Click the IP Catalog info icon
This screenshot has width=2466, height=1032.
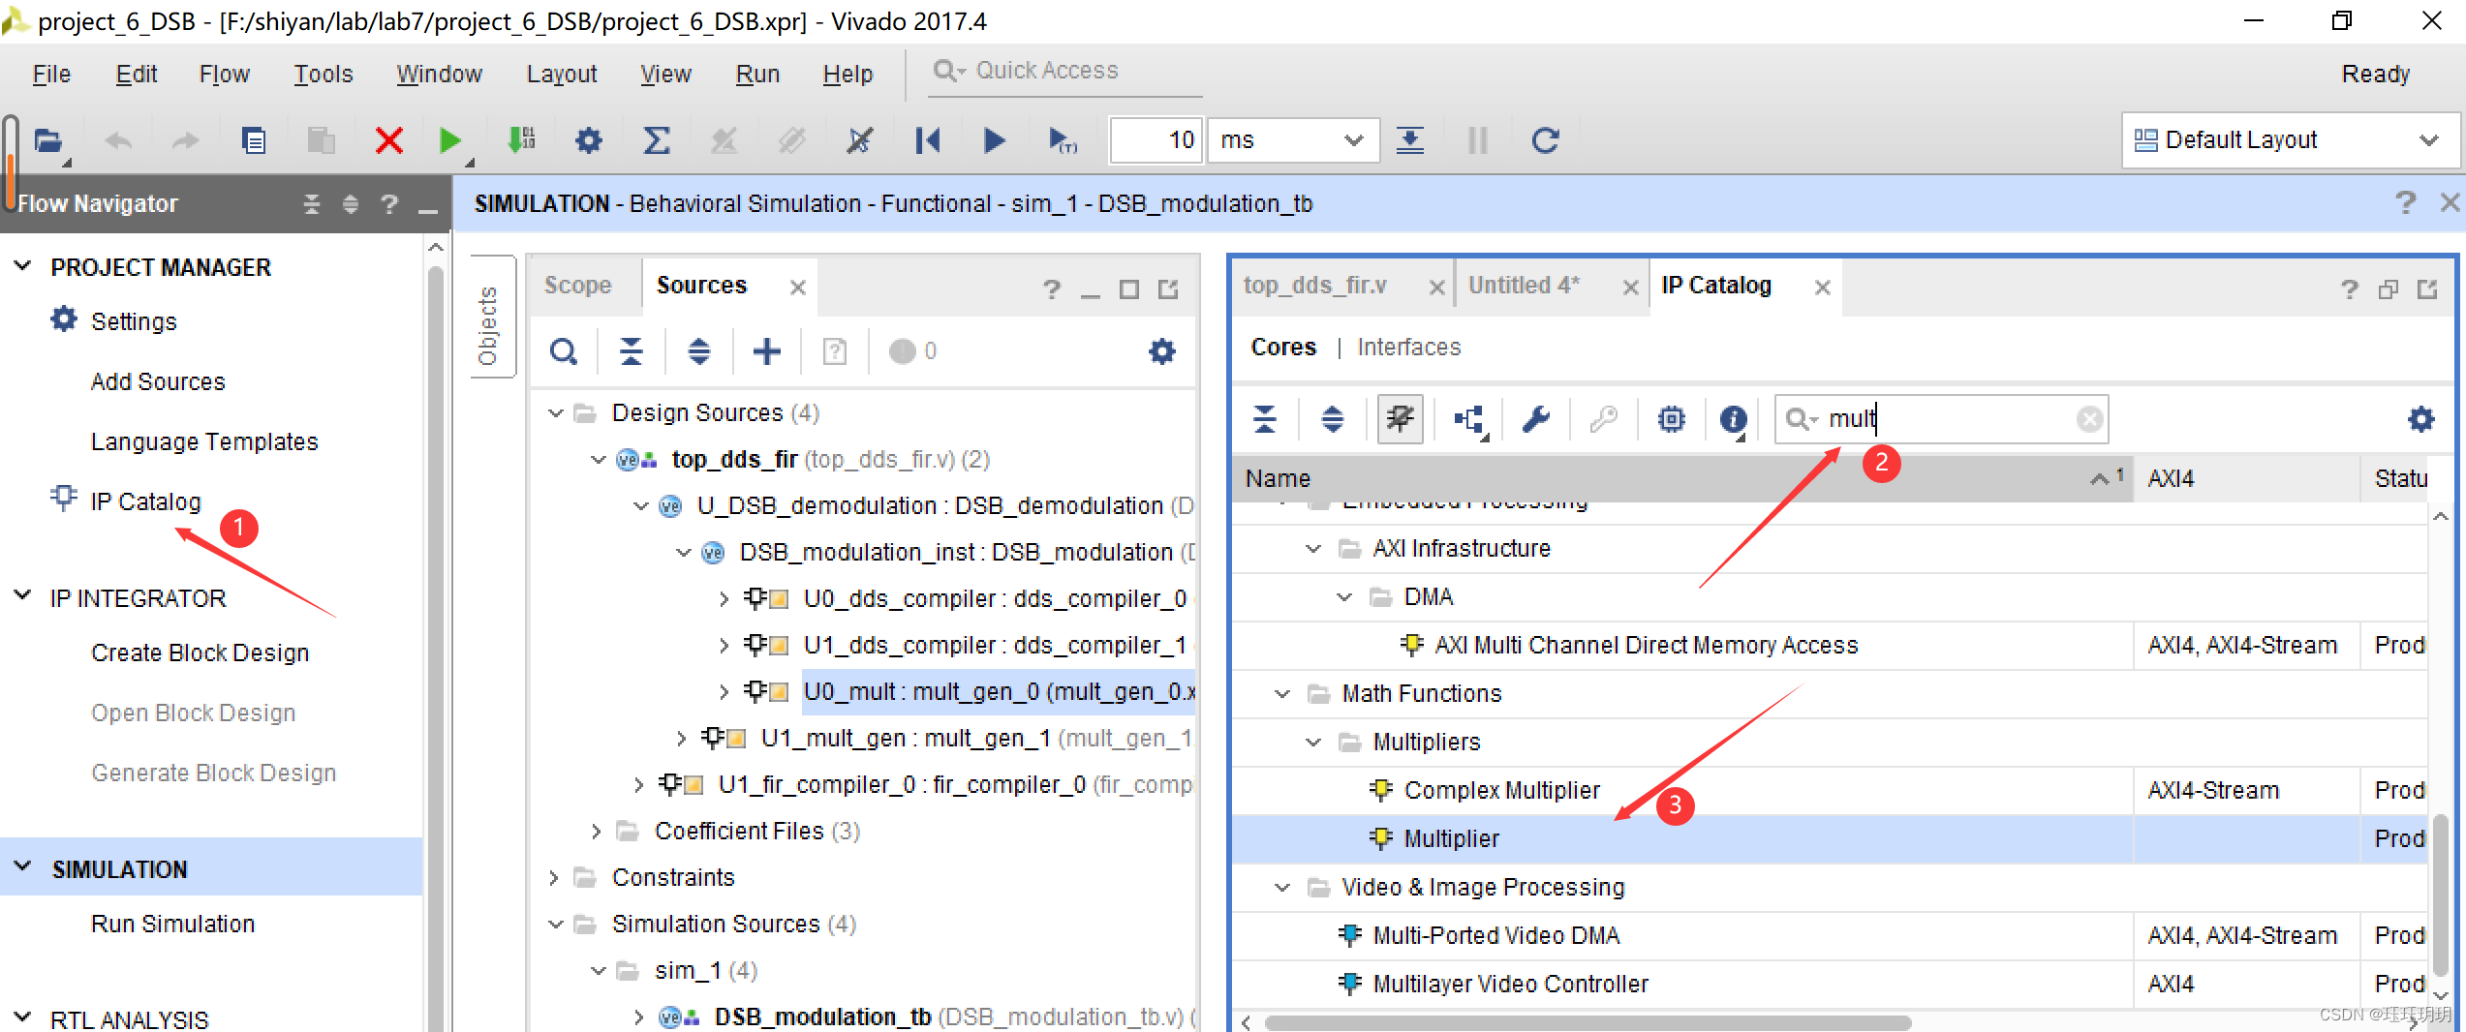pos(1734,419)
